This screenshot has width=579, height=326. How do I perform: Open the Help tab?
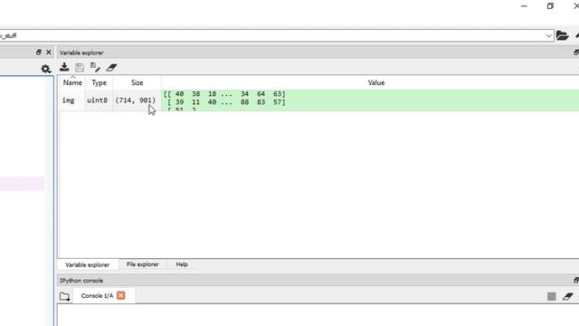coord(182,264)
